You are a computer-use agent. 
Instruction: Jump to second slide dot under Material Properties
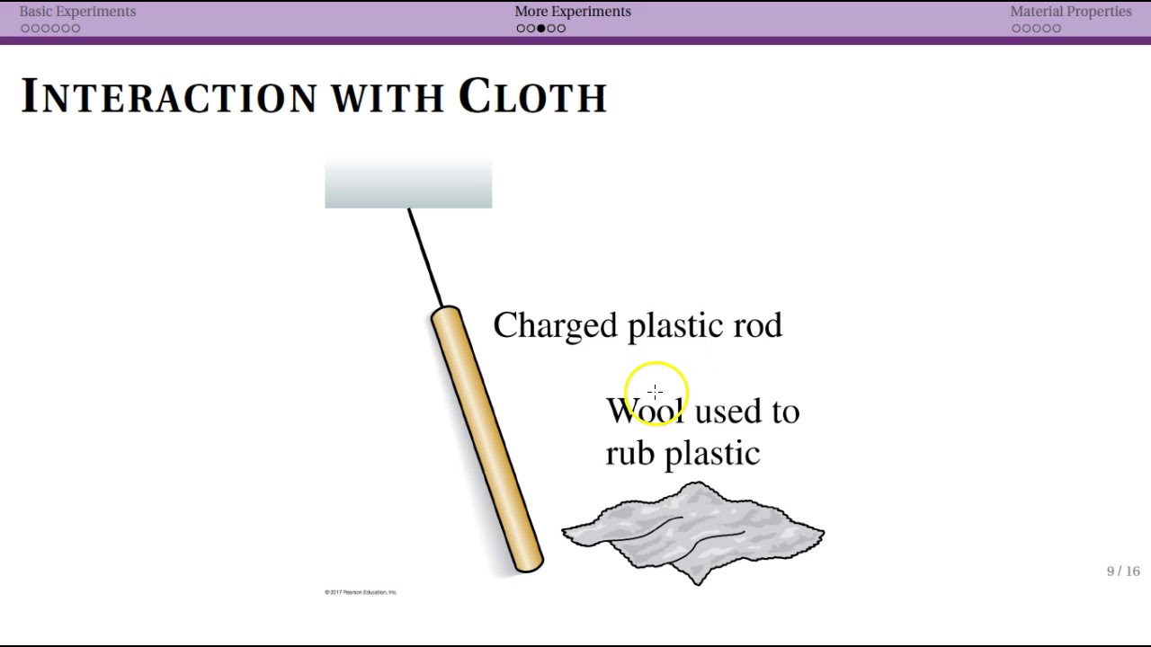pyautogui.click(x=1026, y=29)
